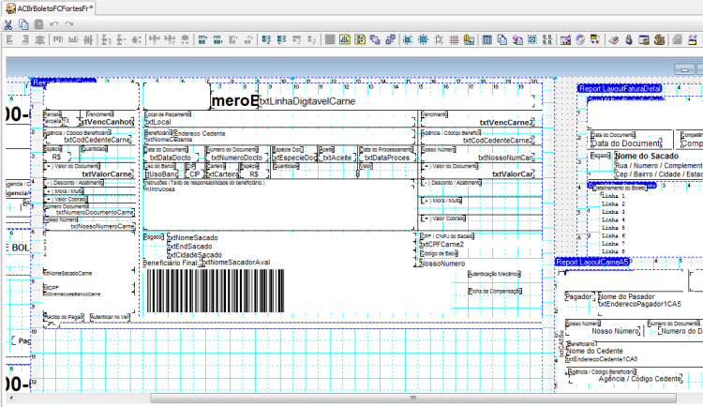Select the lock controls icon

tap(469, 40)
